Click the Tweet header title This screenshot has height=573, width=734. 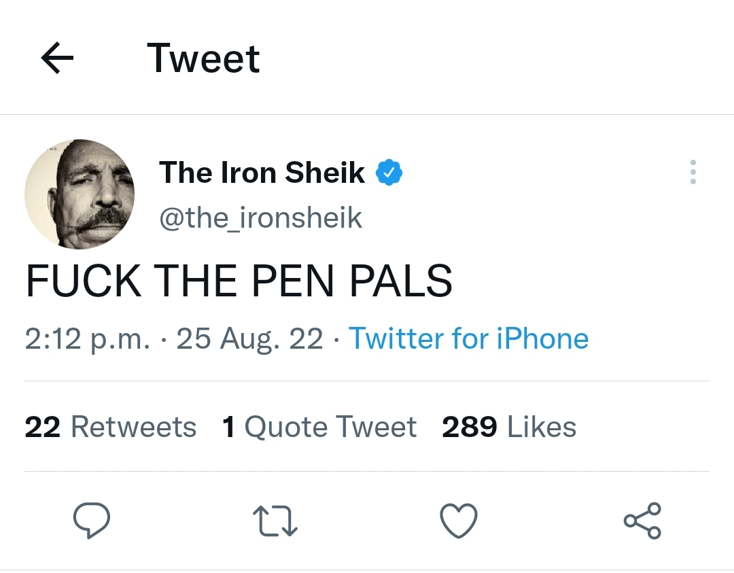[203, 58]
